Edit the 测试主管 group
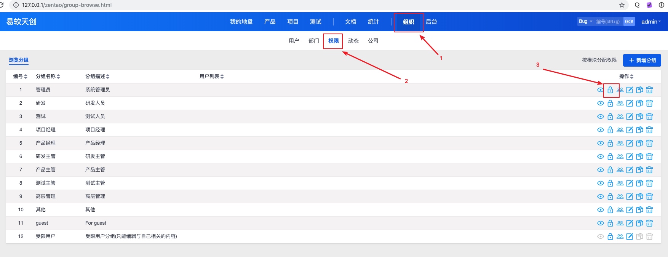The width and height of the screenshot is (668, 257). (x=630, y=183)
